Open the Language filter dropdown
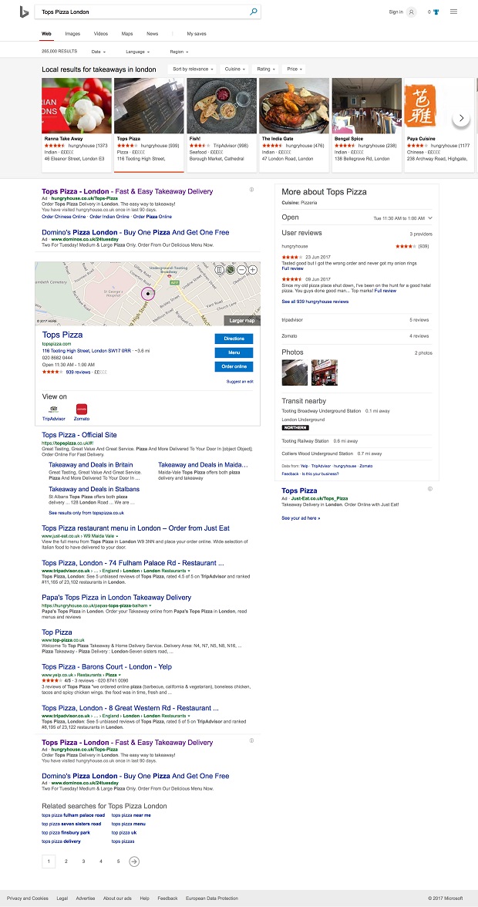 pos(137,52)
